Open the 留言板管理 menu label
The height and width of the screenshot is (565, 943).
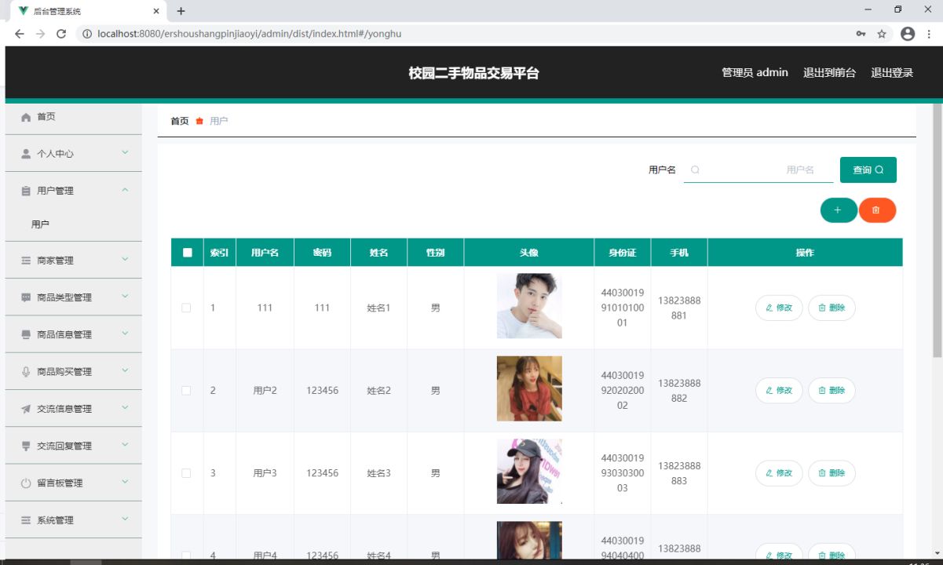[60, 483]
